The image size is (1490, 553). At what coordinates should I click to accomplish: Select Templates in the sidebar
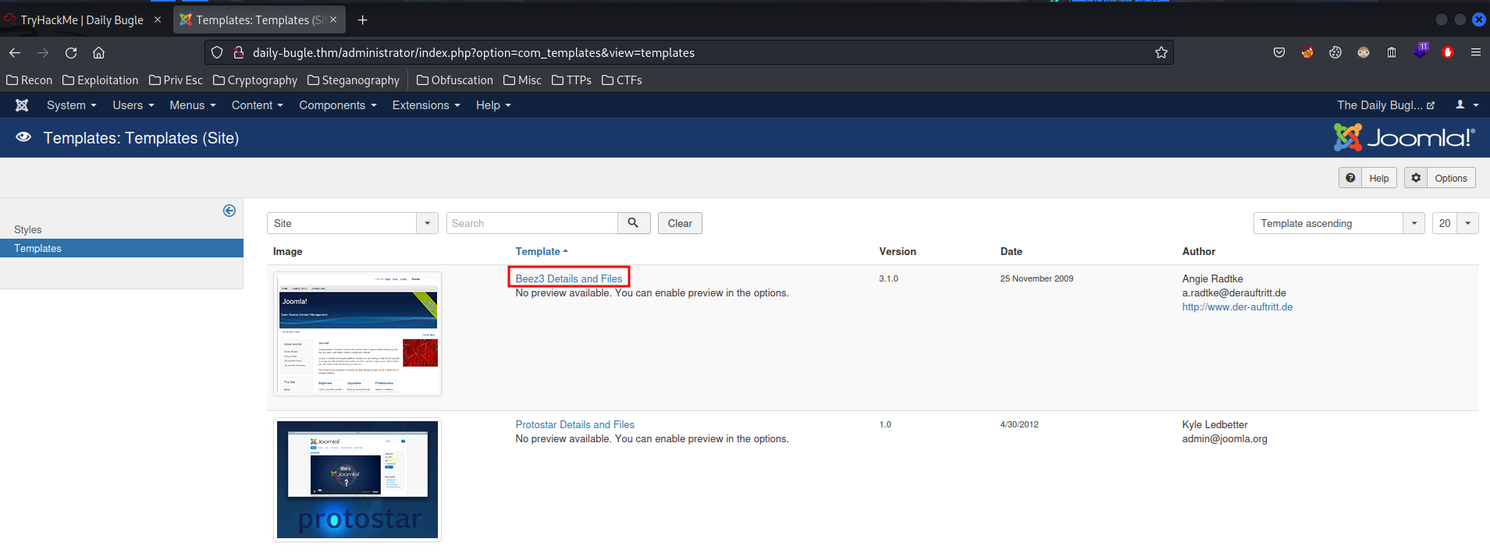[x=122, y=248]
